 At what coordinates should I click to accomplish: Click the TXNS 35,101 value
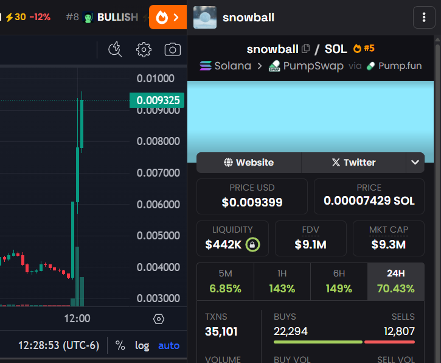click(x=221, y=331)
